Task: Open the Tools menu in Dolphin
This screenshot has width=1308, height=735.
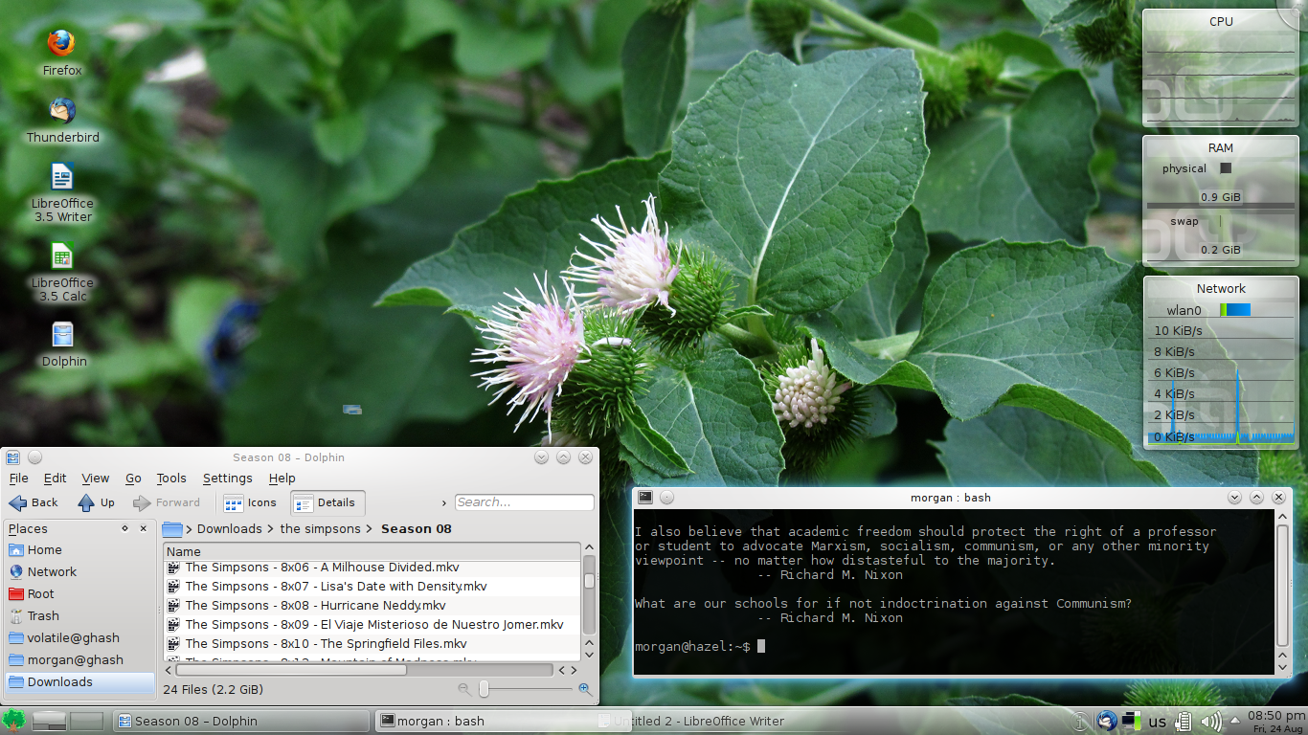Action: [x=171, y=478]
